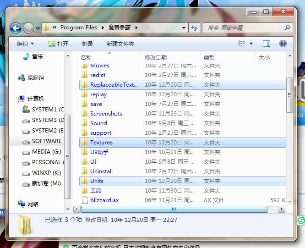Expand the address bar history dropdown
Viewport: 305px width, 248px height.
[184, 28]
